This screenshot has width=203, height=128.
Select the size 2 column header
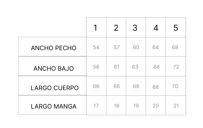pos(116,28)
